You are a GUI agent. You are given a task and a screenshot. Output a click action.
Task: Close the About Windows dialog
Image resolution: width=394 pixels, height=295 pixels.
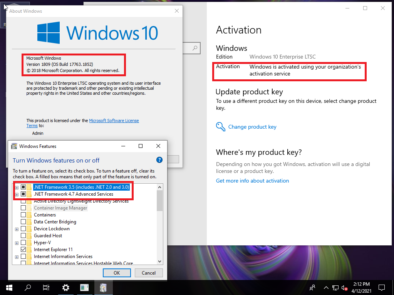click(177, 11)
